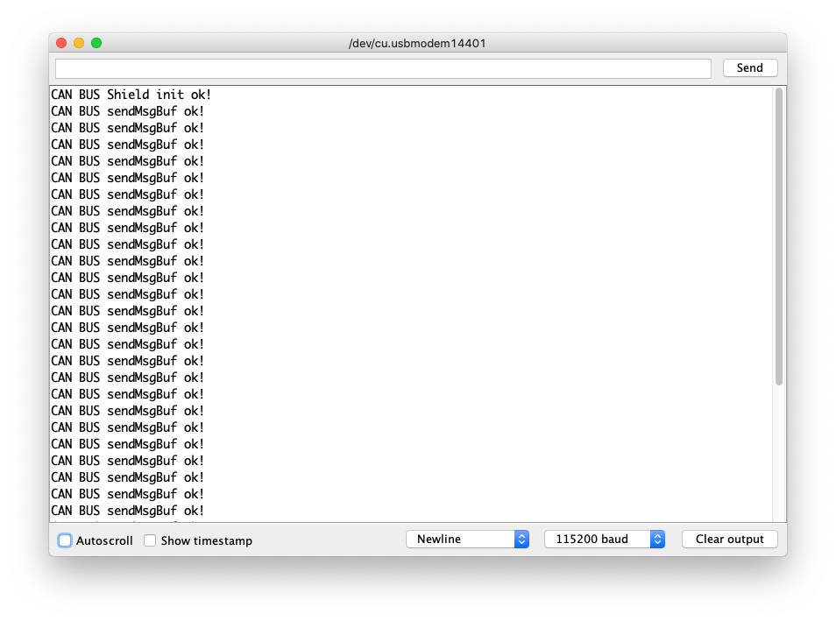Open the Newline line-ending dropdown
Screen dimensions: 836x621
[467, 539]
